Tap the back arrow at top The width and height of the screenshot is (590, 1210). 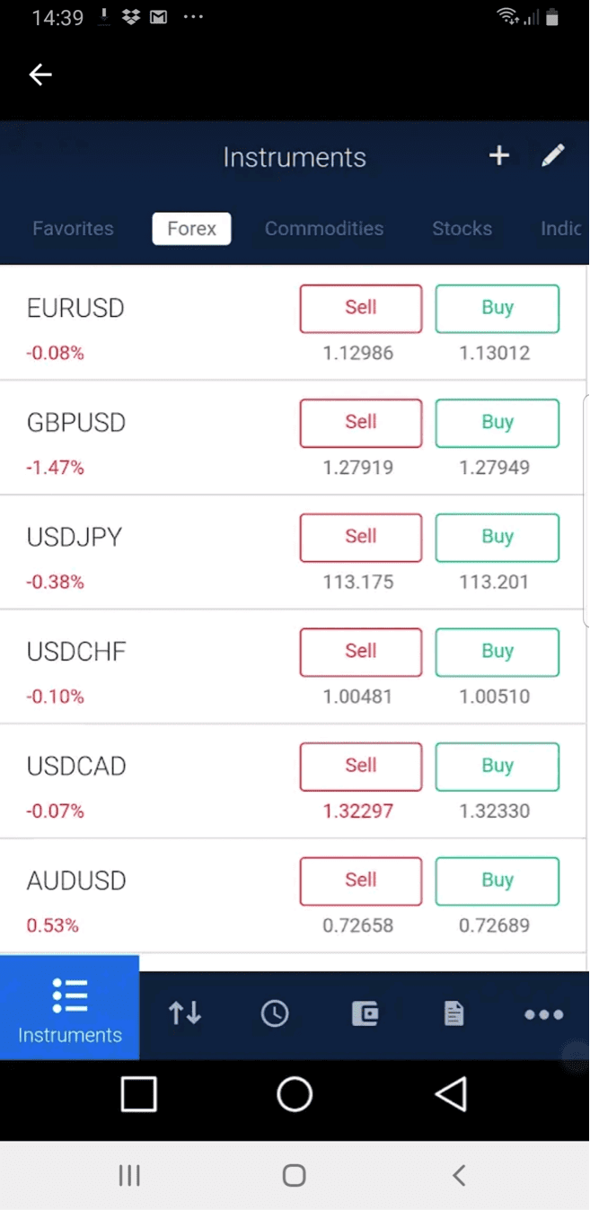[x=40, y=75]
